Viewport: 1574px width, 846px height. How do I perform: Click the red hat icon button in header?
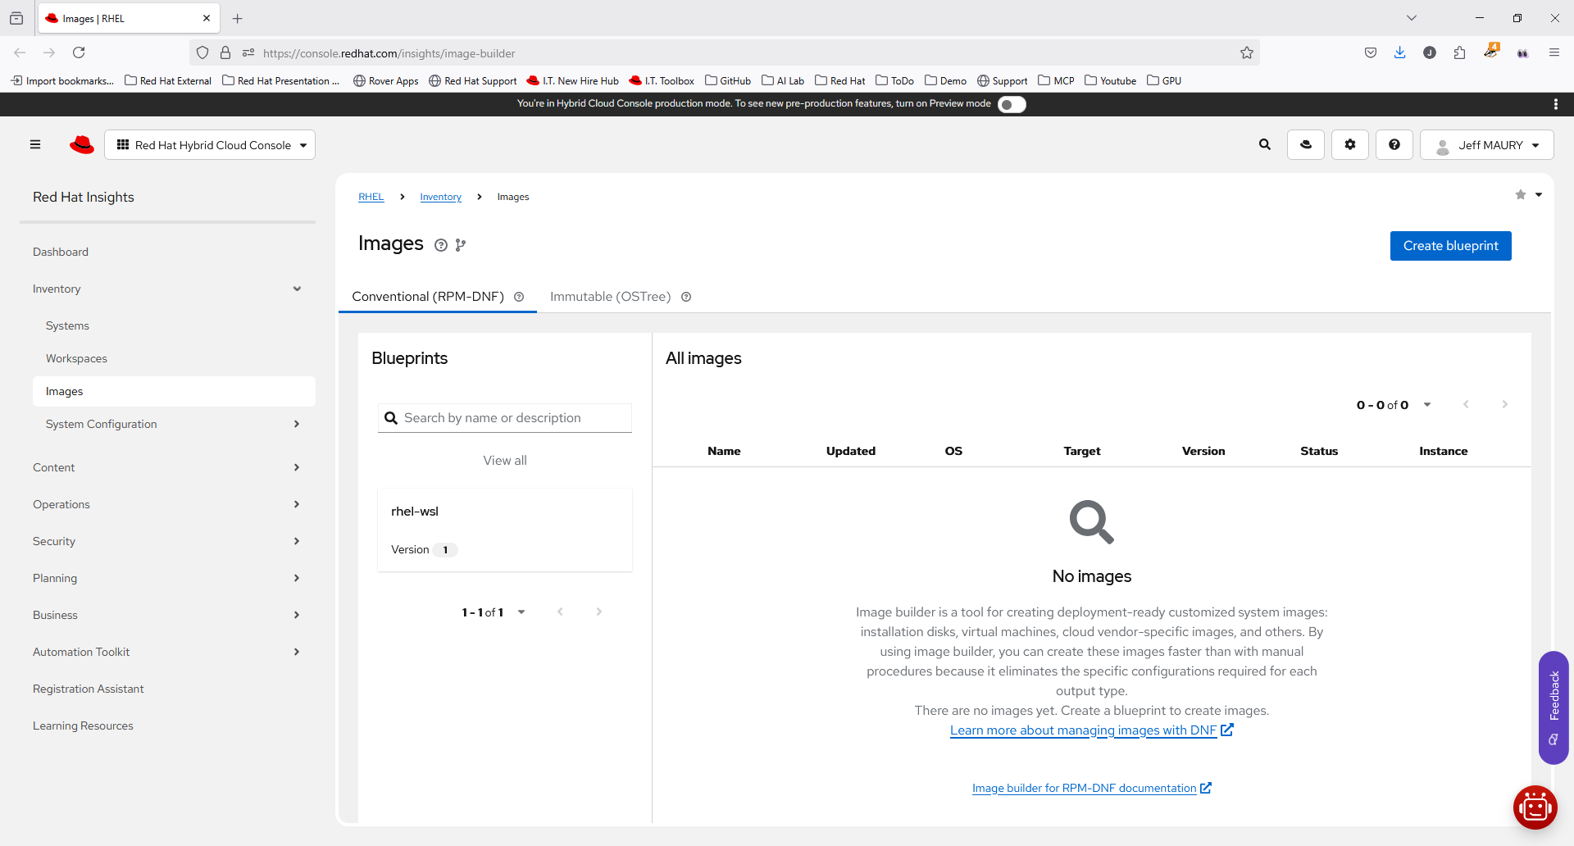[x=1305, y=145]
